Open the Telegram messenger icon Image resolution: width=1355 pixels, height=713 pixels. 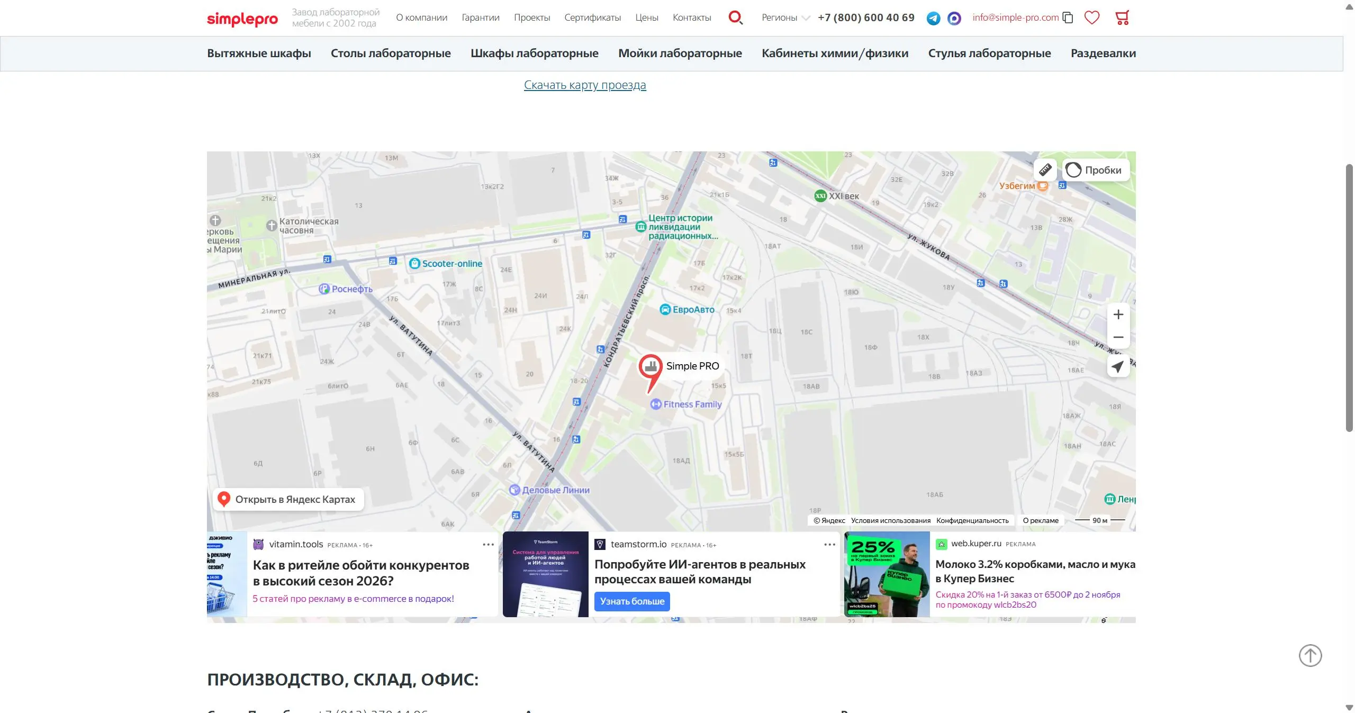(x=934, y=19)
